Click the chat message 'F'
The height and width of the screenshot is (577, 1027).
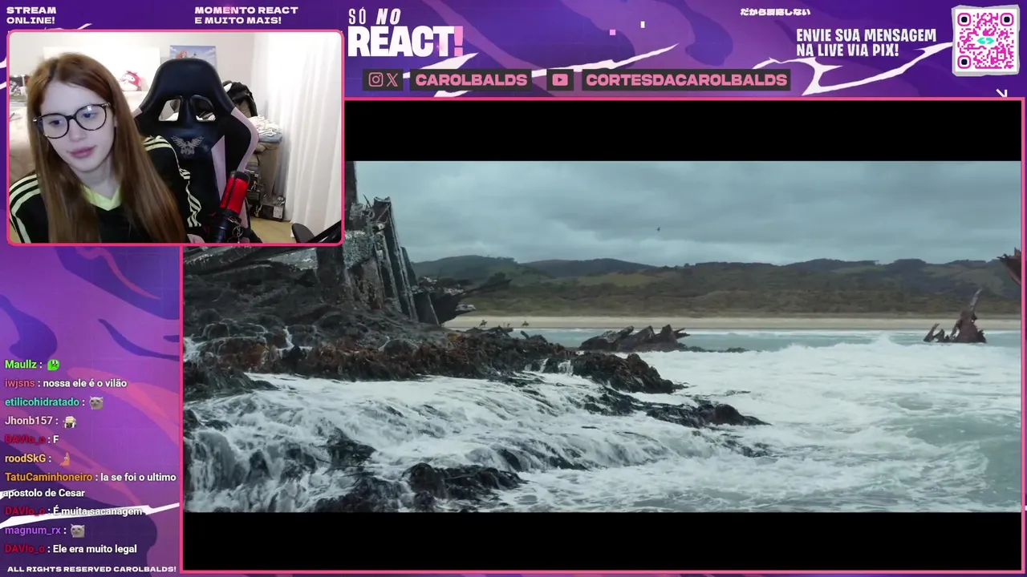point(55,439)
